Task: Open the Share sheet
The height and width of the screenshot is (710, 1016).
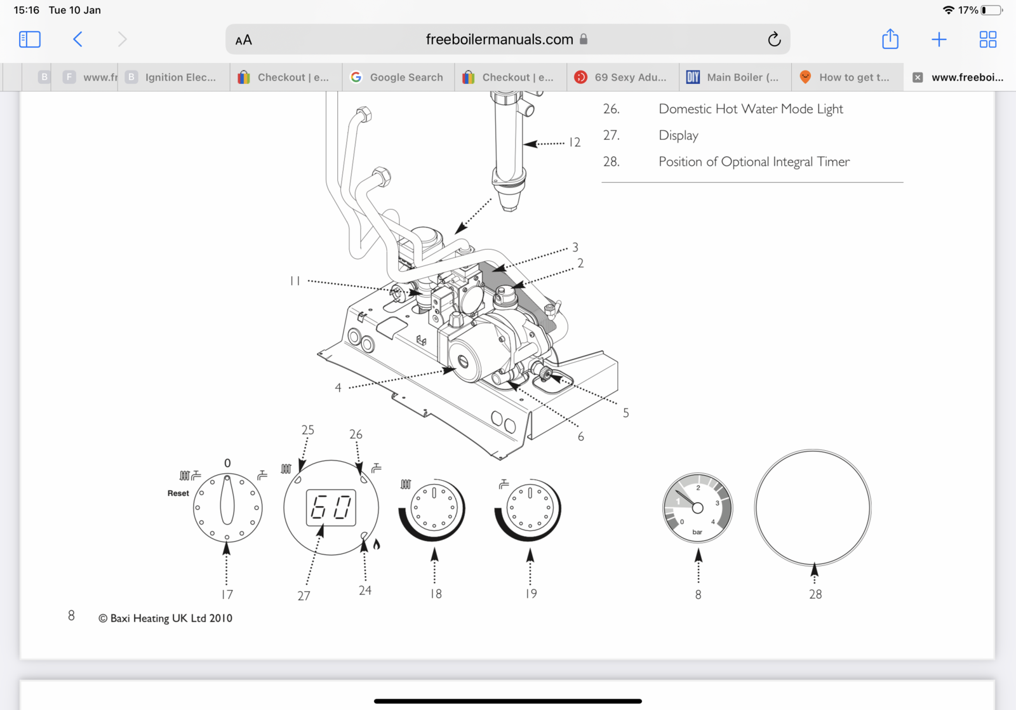Action: point(890,39)
